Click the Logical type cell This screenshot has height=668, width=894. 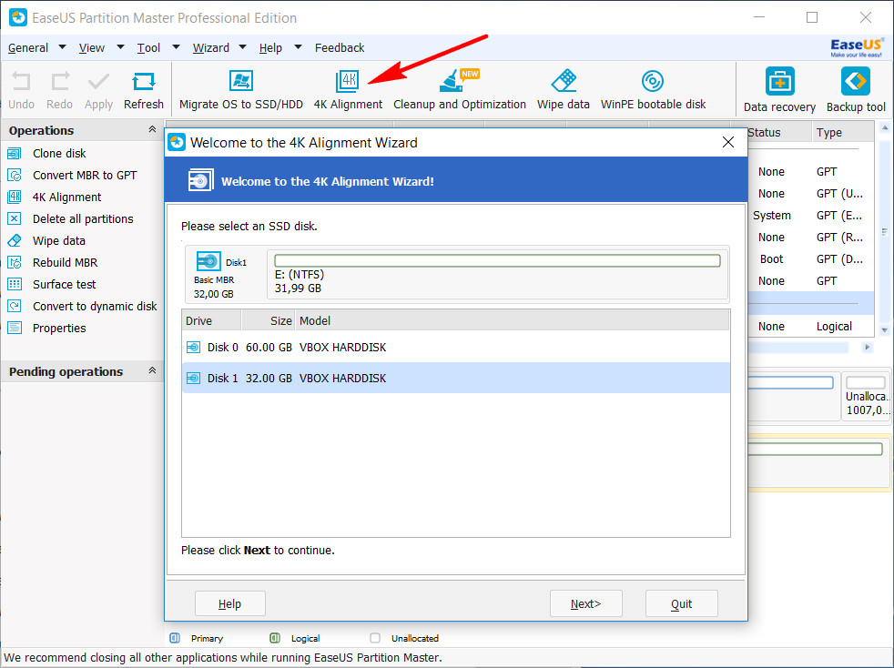coord(834,327)
